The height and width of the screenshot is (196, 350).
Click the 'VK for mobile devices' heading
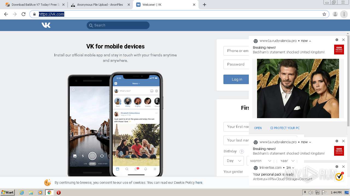pyautogui.click(x=115, y=46)
